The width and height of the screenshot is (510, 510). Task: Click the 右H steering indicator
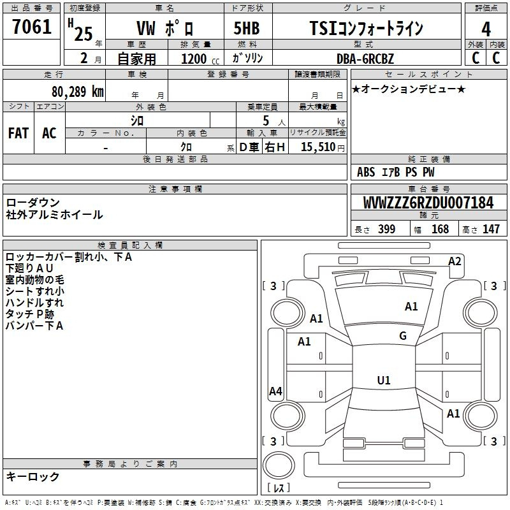[x=275, y=147]
